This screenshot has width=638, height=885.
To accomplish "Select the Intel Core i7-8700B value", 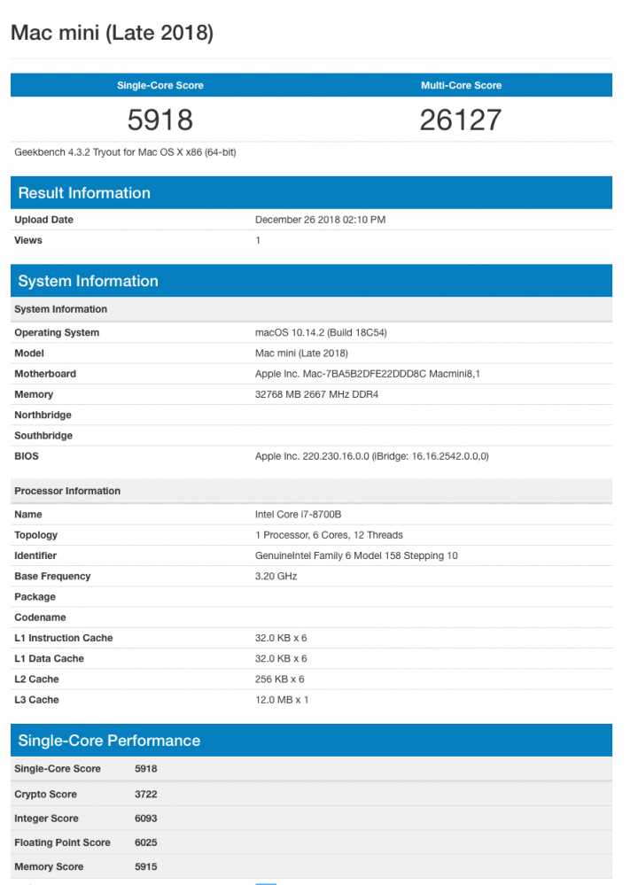I will pos(298,514).
